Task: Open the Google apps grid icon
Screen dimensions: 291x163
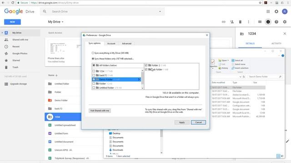Action: pos(268,11)
